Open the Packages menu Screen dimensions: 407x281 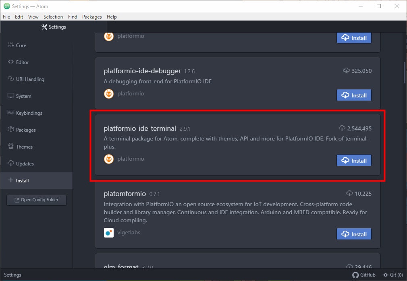[92, 17]
